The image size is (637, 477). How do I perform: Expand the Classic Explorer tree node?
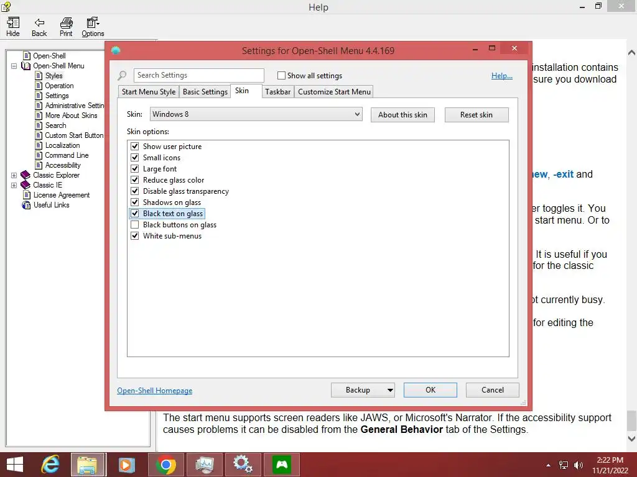tap(14, 175)
